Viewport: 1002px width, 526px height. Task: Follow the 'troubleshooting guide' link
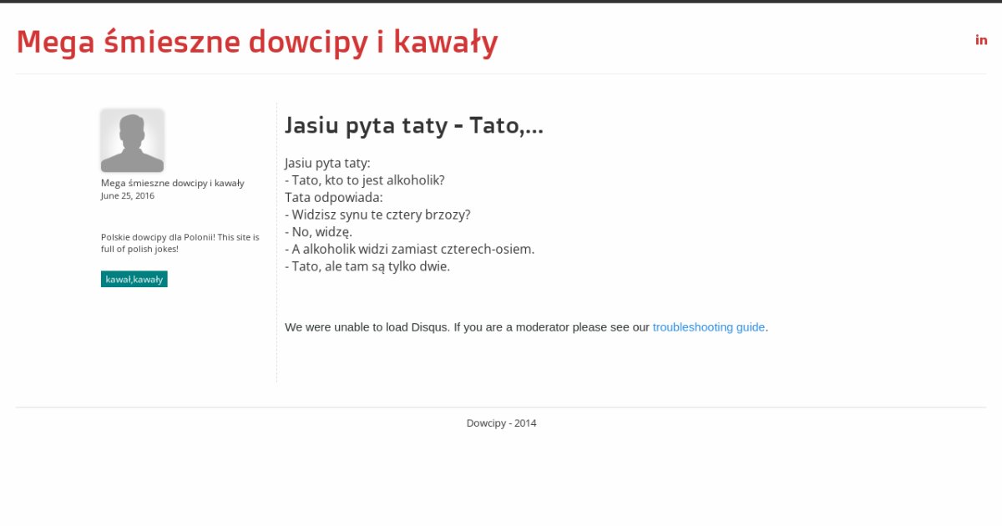[x=708, y=327]
